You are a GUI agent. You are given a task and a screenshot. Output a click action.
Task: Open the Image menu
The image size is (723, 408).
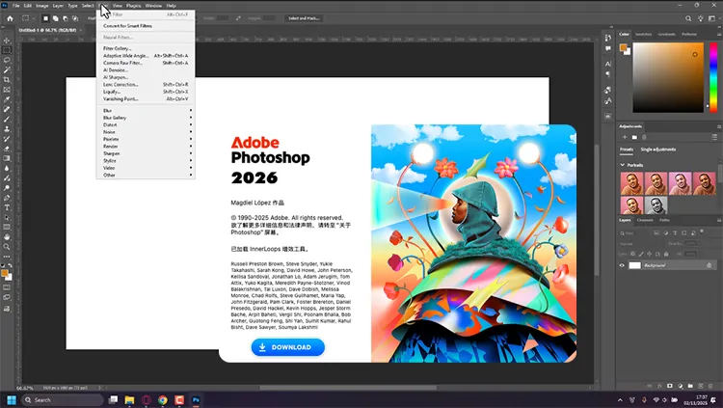click(42, 6)
